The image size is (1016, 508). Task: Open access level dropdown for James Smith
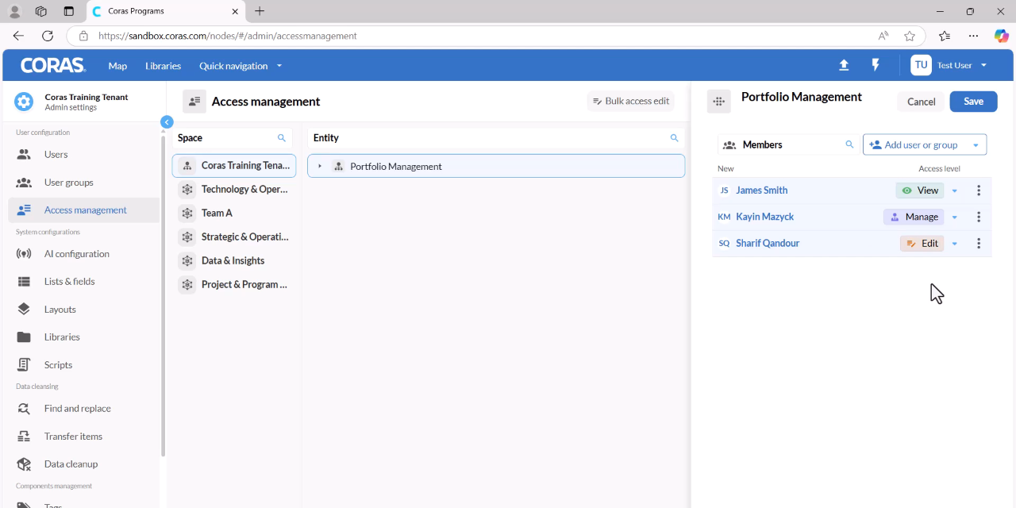(955, 190)
